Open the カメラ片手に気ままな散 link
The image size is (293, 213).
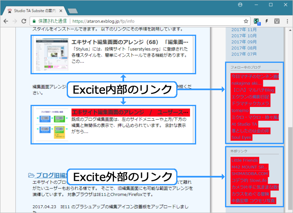coord(255,187)
